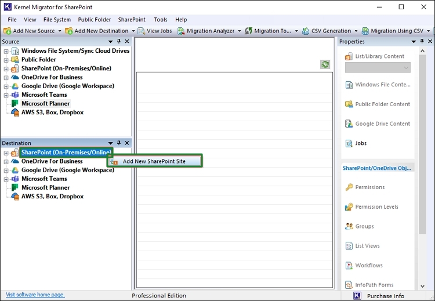The width and height of the screenshot is (435, 301).
Task: Click SharePoint icon in Source tree
Action: tap(15, 68)
